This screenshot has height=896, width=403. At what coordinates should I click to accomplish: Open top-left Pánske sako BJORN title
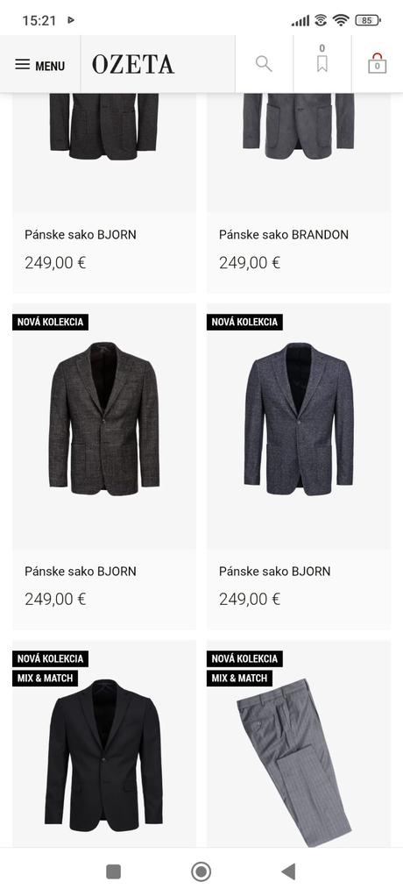[x=81, y=234]
